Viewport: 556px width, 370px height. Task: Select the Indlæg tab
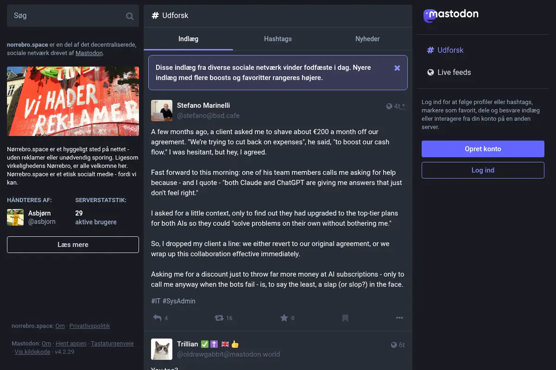[x=189, y=39]
